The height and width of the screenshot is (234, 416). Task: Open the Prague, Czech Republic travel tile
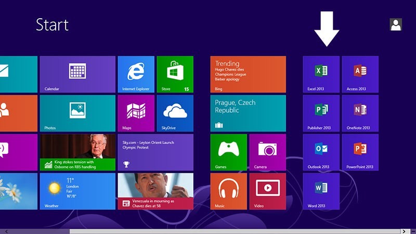point(248,113)
